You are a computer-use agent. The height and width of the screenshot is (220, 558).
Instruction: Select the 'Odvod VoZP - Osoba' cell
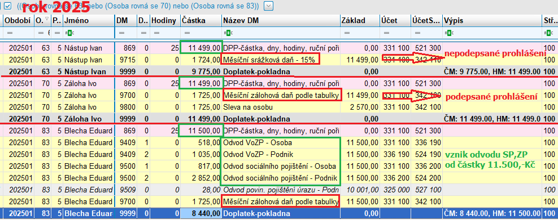[x=281, y=142]
